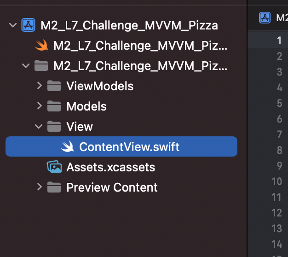Click the Models folder icon
The width and height of the screenshot is (288, 257).
pyautogui.click(x=54, y=106)
